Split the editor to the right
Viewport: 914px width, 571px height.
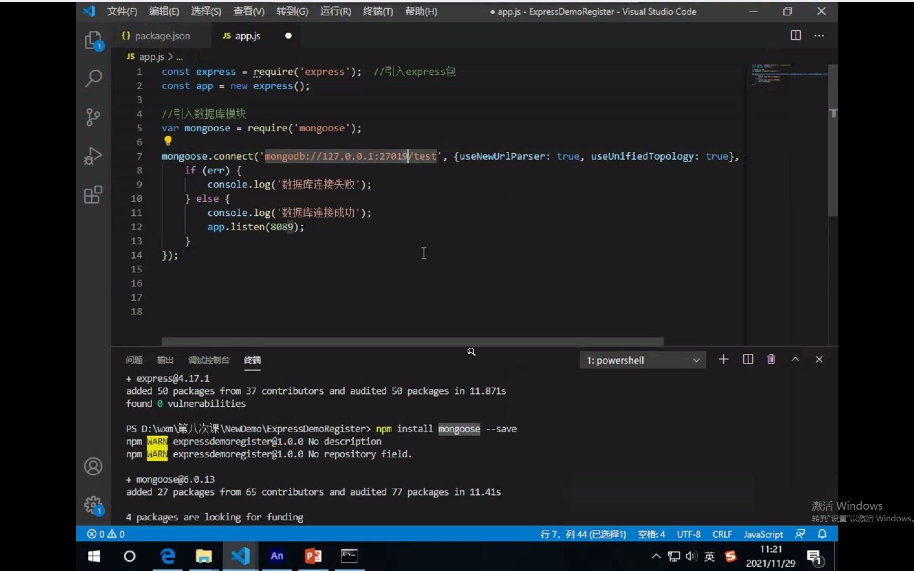pyautogui.click(x=796, y=35)
